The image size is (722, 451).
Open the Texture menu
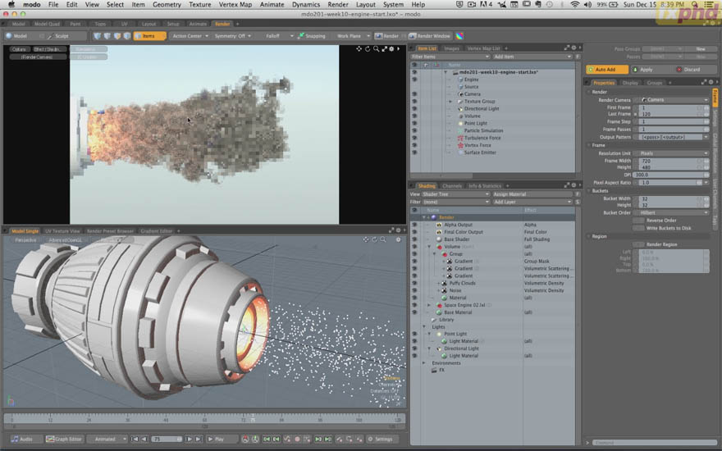click(x=200, y=5)
